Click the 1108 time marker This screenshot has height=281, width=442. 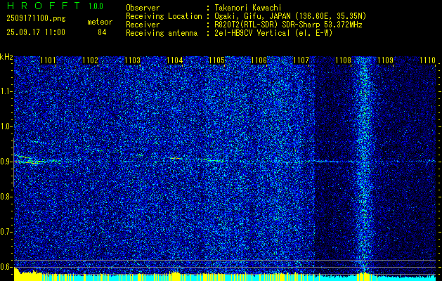coord(343,60)
